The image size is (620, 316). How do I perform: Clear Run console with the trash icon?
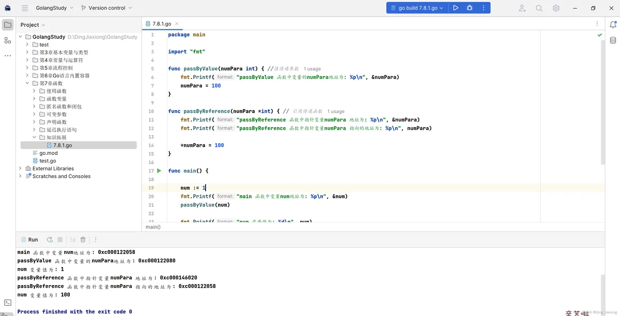[x=83, y=240]
